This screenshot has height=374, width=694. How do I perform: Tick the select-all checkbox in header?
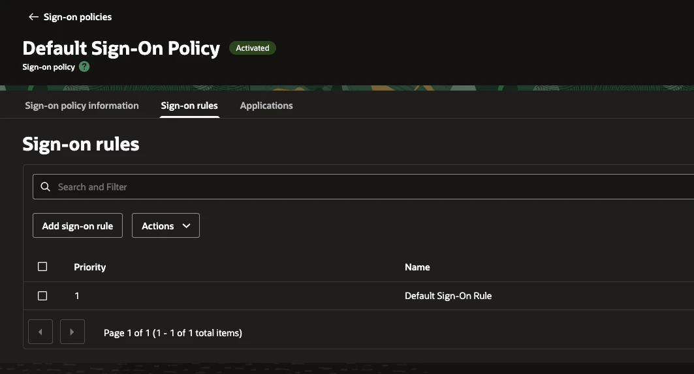(42, 266)
